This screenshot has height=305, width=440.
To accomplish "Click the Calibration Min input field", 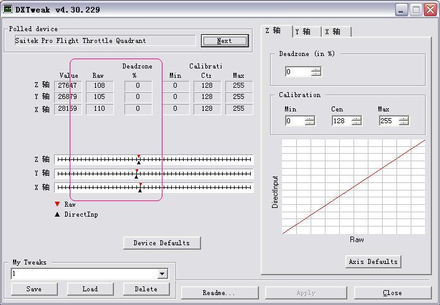I will 295,121.
